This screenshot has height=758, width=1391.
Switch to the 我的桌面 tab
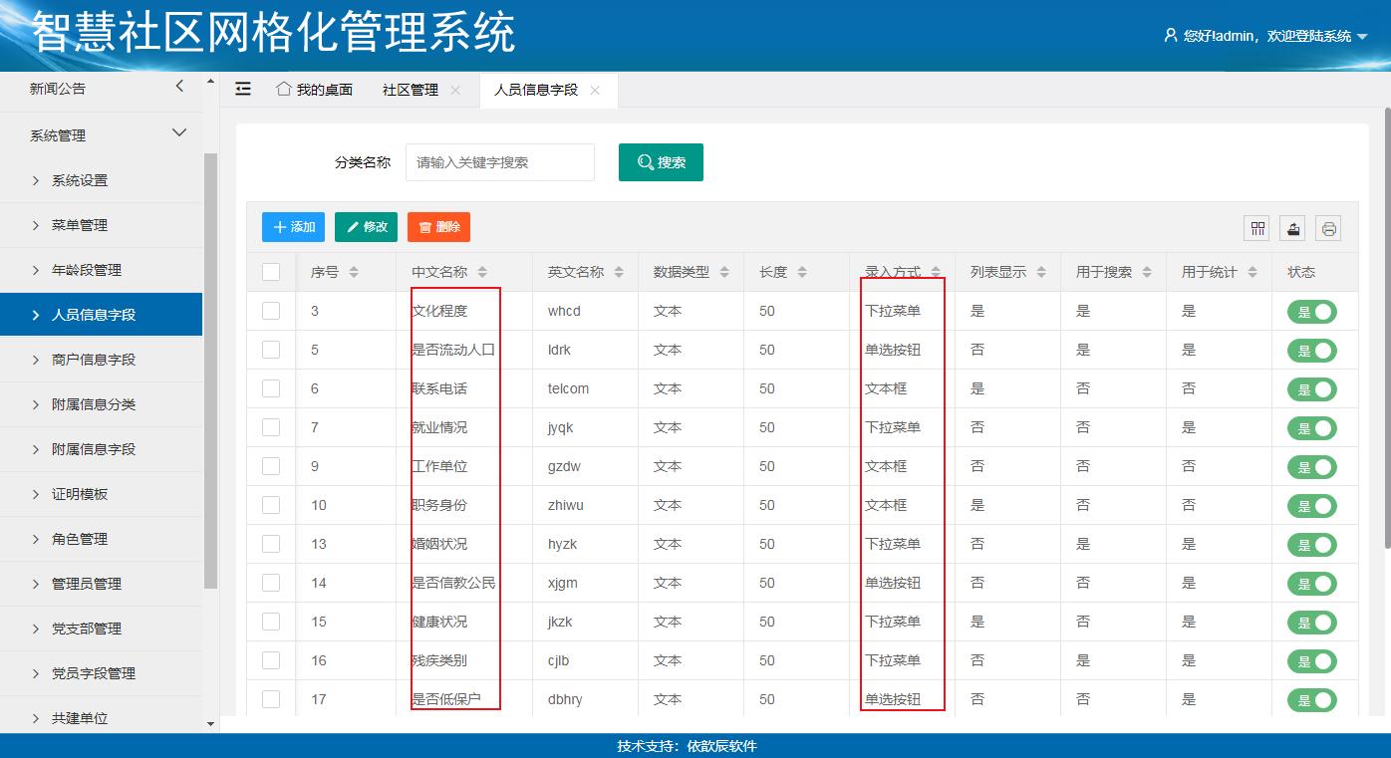coord(314,90)
